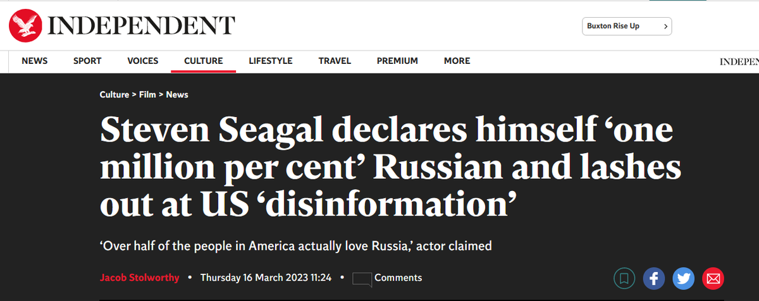759x301 pixels.
Task: Expand the MORE navigation menu
Action: [457, 61]
